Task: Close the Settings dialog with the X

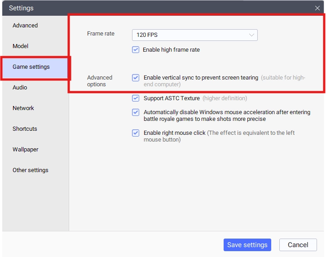Action: (317, 8)
